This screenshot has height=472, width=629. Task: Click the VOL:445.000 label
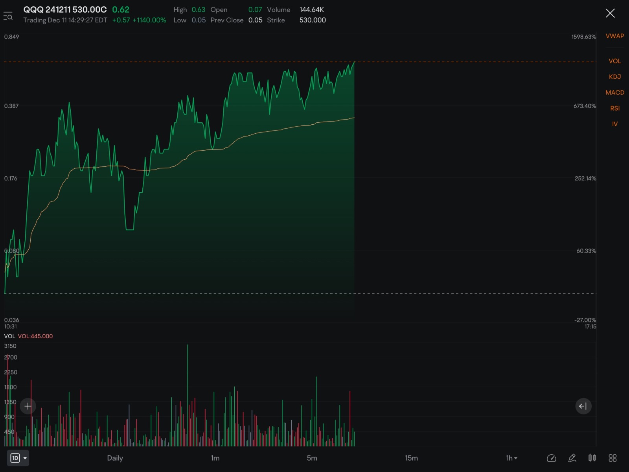(35, 336)
